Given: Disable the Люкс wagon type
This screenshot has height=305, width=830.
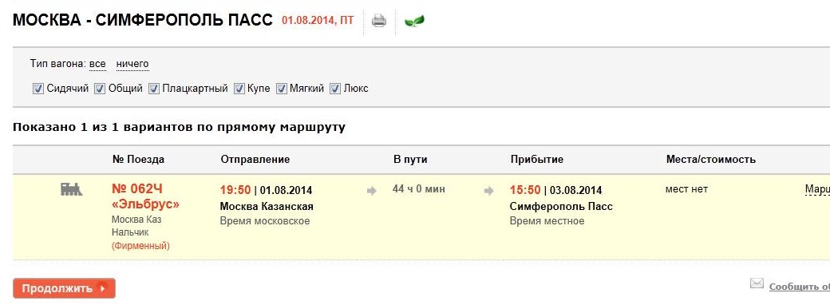Looking at the screenshot, I should 334,89.
